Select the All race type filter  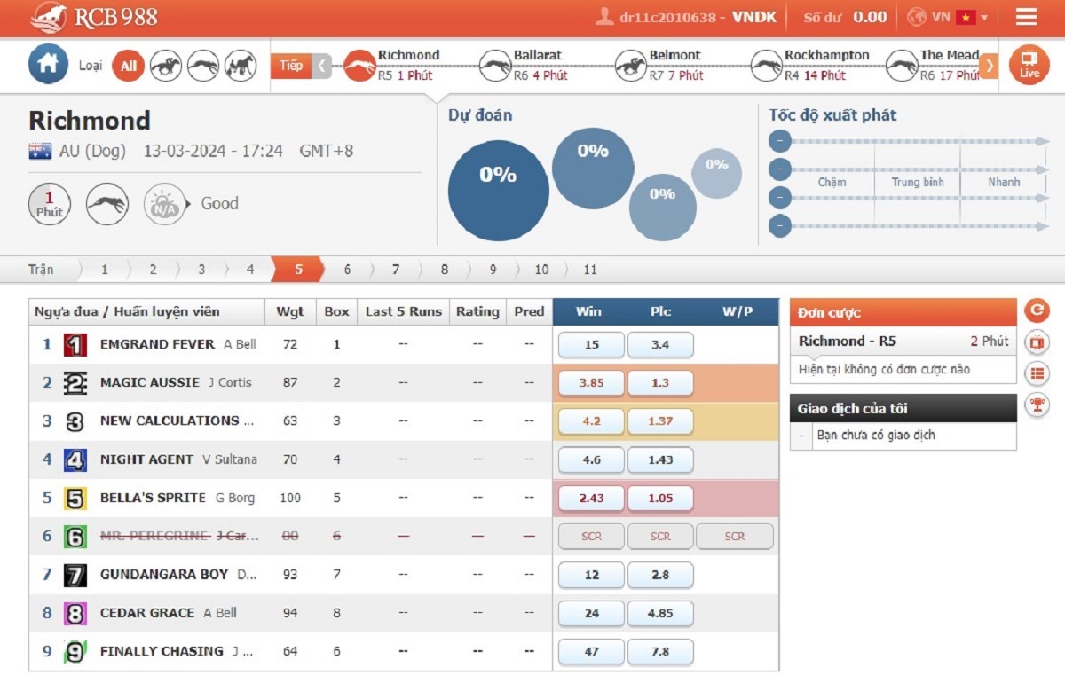click(129, 66)
